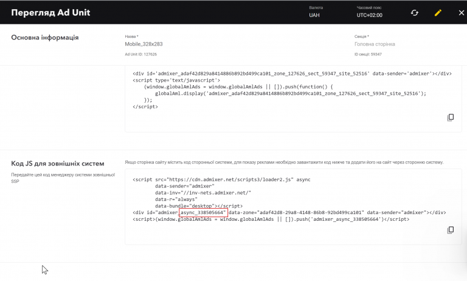Click the data-r="always" code line
The image size is (467, 281).
click(176, 199)
